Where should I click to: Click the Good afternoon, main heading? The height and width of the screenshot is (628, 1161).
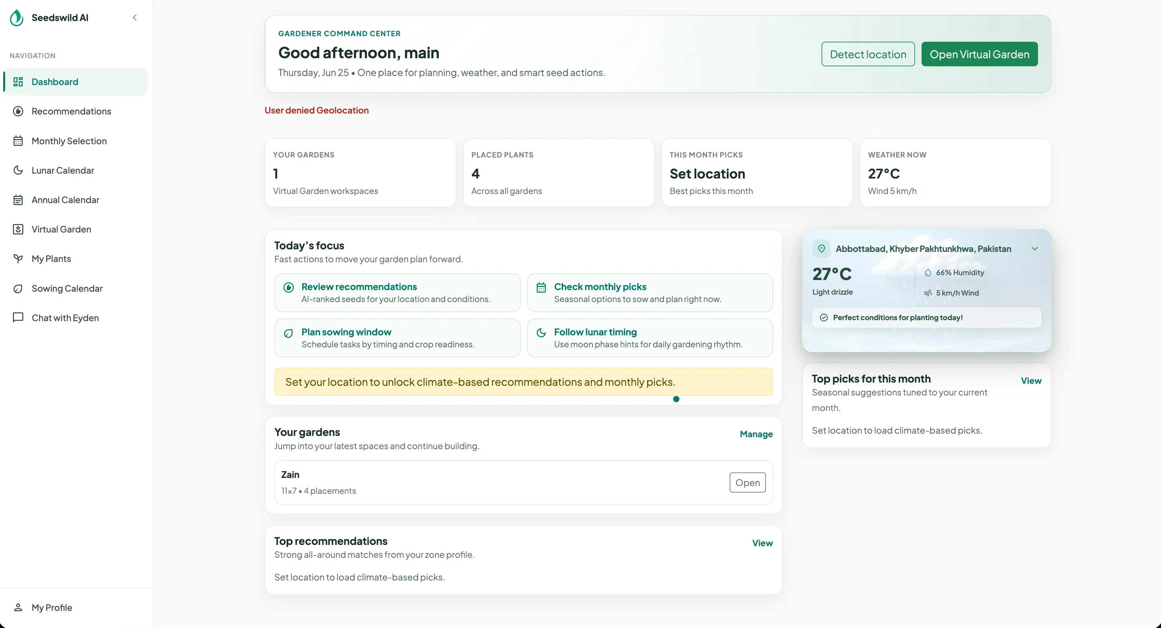(x=359, y=53)
